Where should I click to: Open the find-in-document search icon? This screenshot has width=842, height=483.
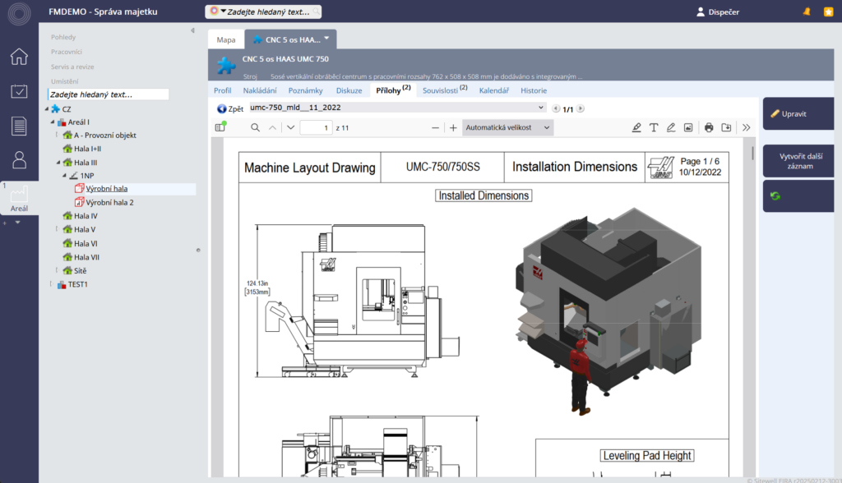pyautogui.click(x=255, y=127)
